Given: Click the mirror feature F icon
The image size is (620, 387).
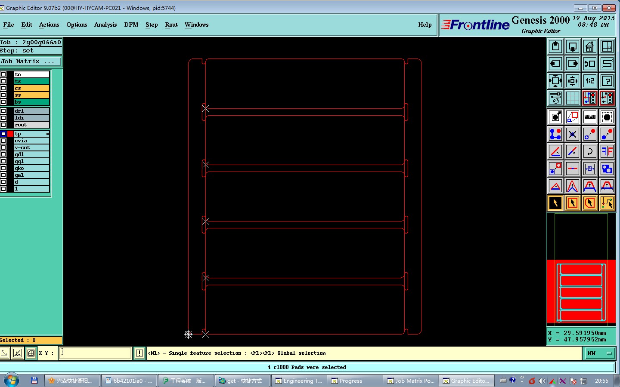Looking at the screenshot, I should coord(607,151).
